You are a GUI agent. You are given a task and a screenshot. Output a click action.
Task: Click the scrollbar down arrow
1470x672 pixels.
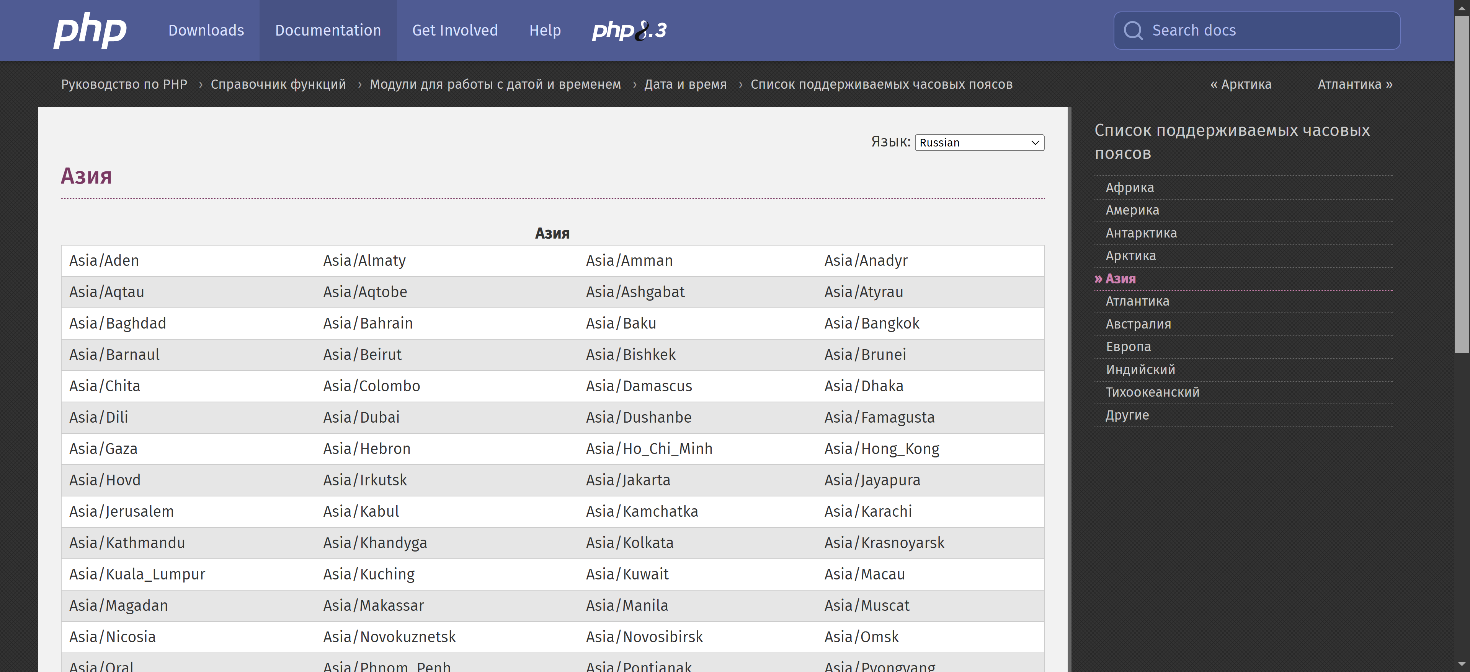coord(1462,665)
